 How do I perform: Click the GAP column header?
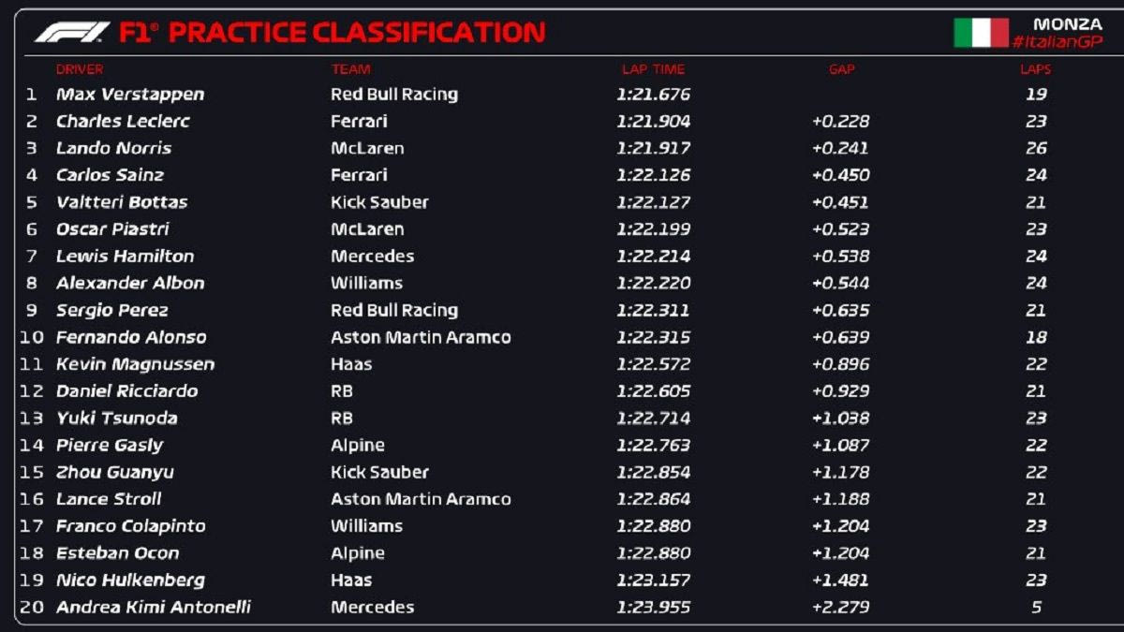click(841, 69)
